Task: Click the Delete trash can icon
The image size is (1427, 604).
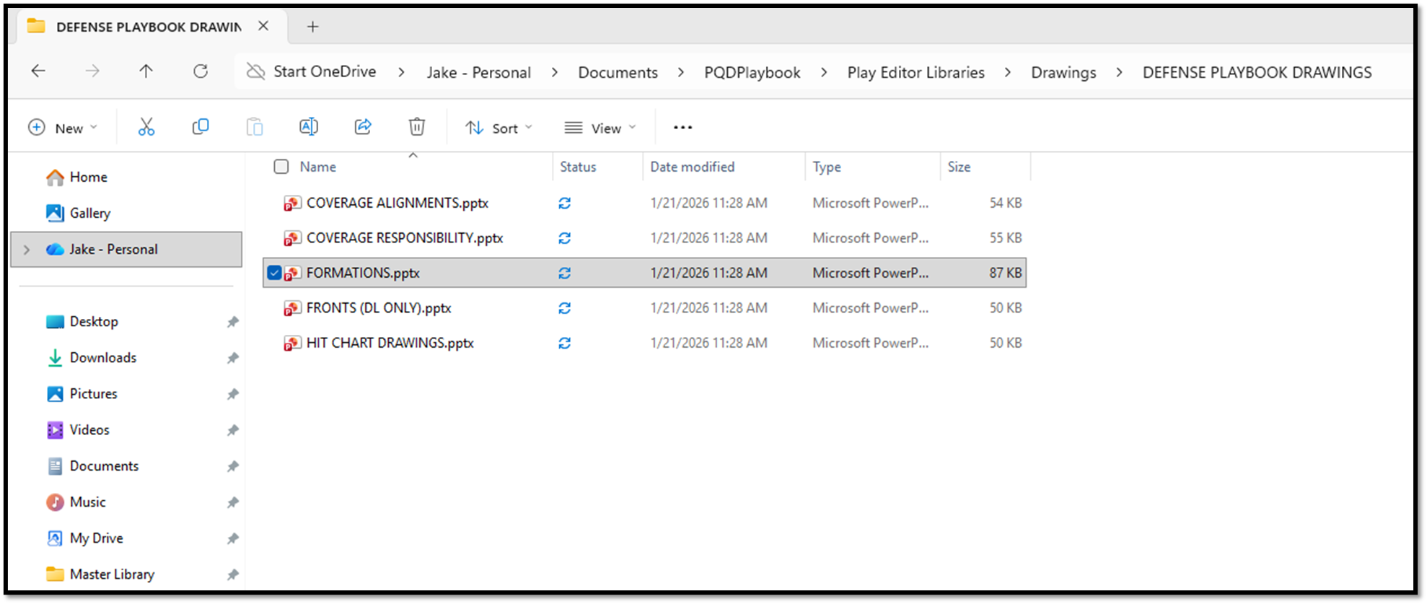Action: (x=417, y=128)
